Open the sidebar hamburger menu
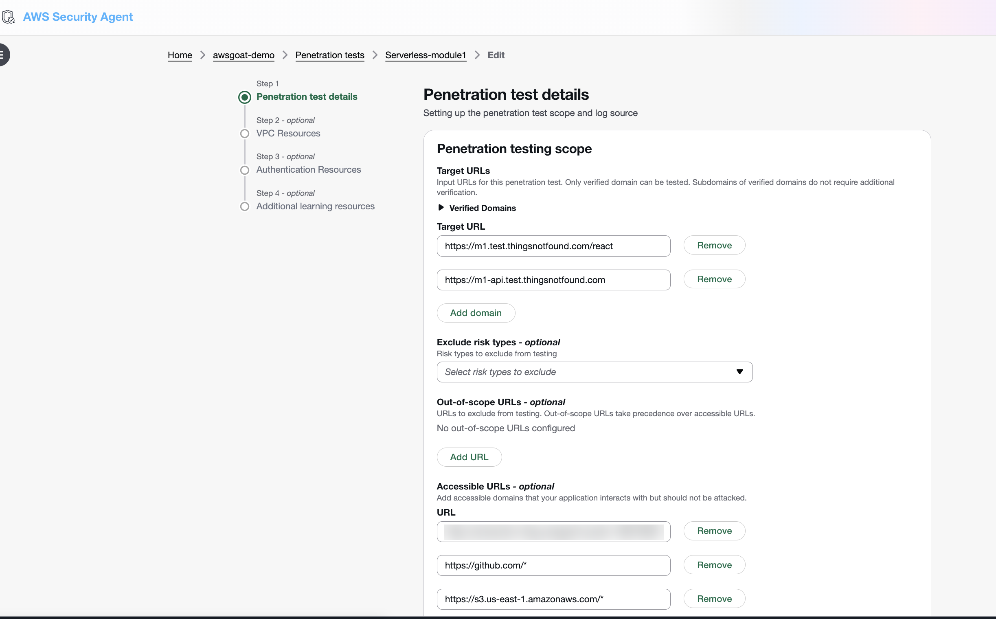This screenshot has width=996, height=619. [x=3, y=55]
